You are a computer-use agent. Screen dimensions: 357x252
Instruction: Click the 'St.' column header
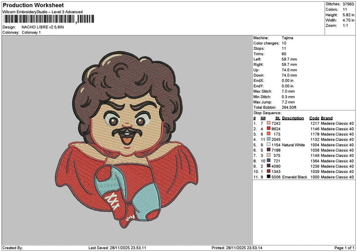(x=278, y=118)
